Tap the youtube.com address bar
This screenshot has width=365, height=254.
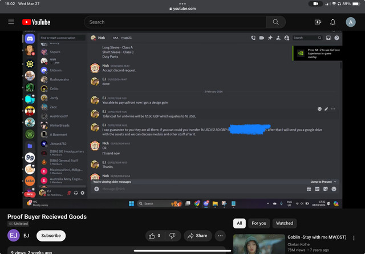tap(182, 9)
